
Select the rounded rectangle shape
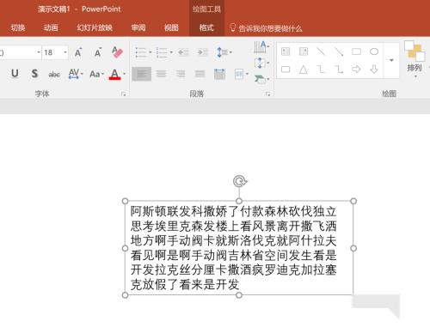click(x=286, y=70)
